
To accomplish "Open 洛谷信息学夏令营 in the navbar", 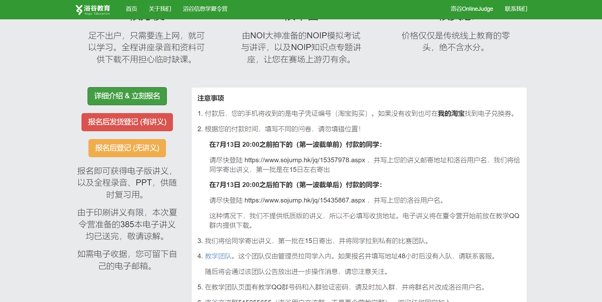I will (x=205, y=9).
